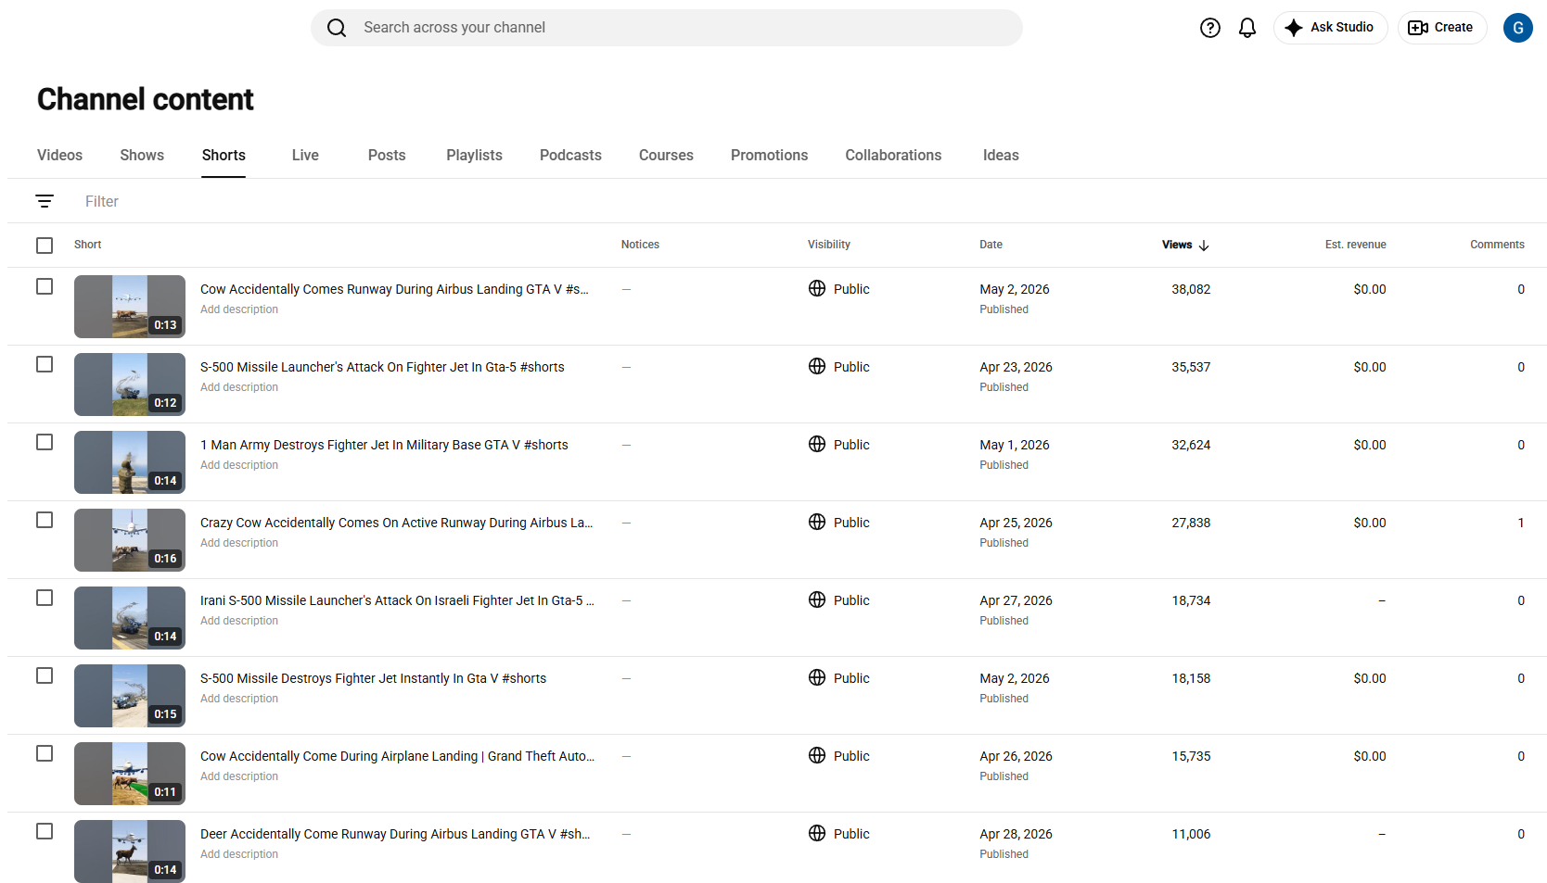Open the G account avatar
Image resolution: width=1547 pixels, height=883 pixels.
tap(1517, 28)
